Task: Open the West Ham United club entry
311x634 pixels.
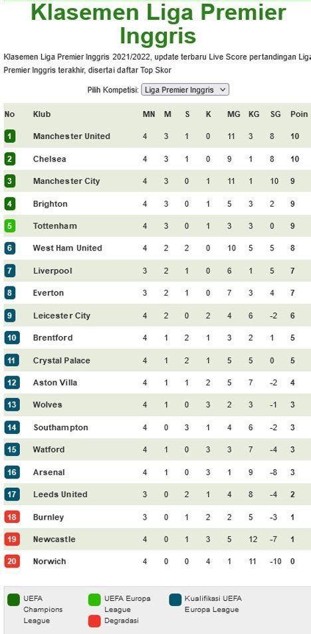Action: coord(68,248)
